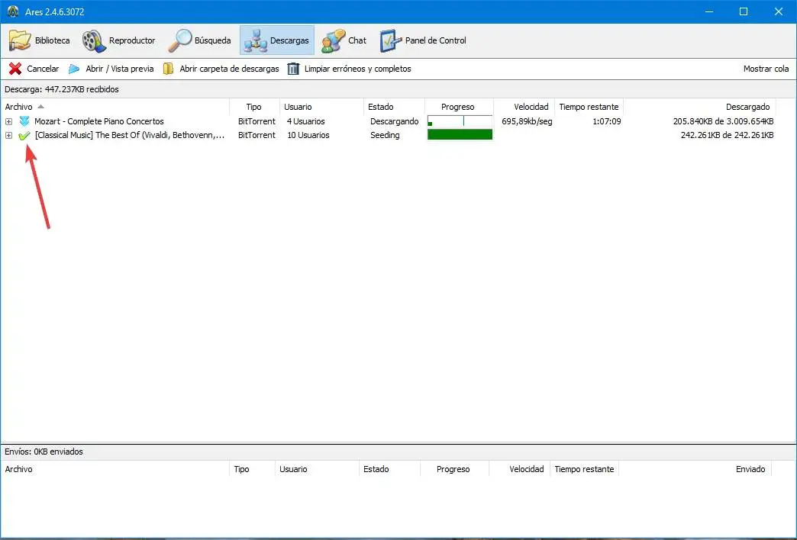Image resolution: width=797 pixels, height=540 pixels.
Task: Click 242.261KB de 242.261KB value
Action: pyautogui.click(x=728, y=135)
